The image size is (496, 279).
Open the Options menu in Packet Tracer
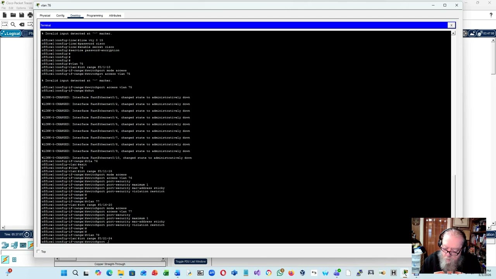click(x=21, y=8)
